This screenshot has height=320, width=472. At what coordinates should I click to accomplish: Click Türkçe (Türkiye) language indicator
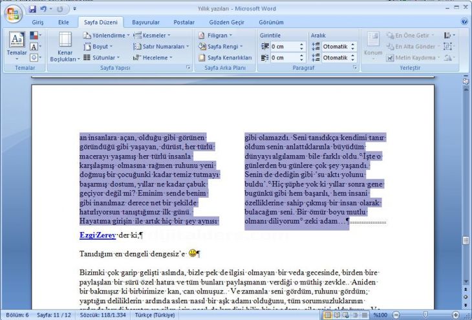click(x=155, y=315)
